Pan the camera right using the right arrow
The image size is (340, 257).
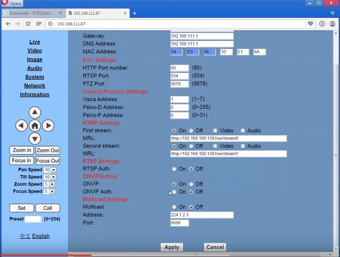[48, 125]
